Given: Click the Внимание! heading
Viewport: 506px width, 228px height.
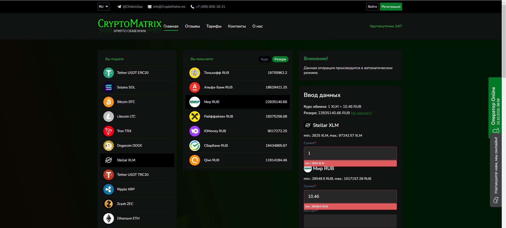Looking at the screenshot, I should pos(316,59).
